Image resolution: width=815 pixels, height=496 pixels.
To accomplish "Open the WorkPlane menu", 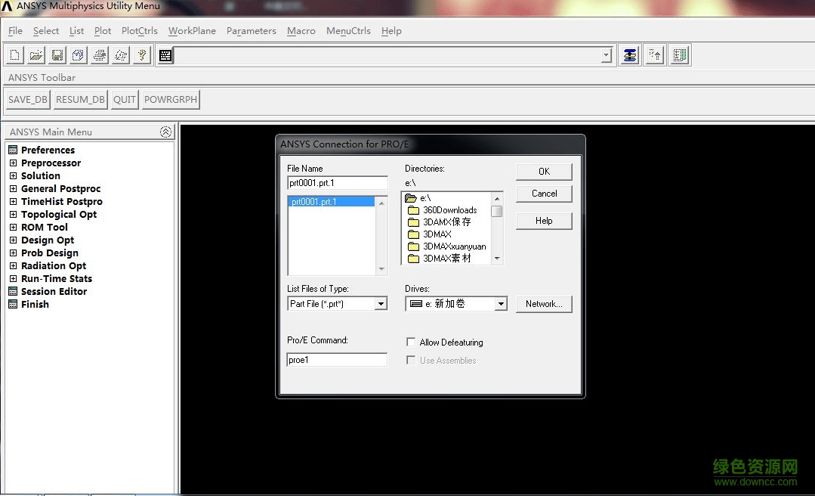I will 191,31.
